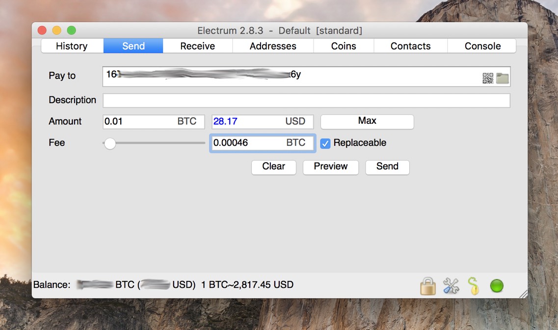Select the Send tab
Viewport: 558px width, 330px height.
[x=133, y=46]
